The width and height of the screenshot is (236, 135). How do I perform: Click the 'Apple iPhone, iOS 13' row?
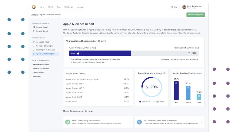point(97,88)
